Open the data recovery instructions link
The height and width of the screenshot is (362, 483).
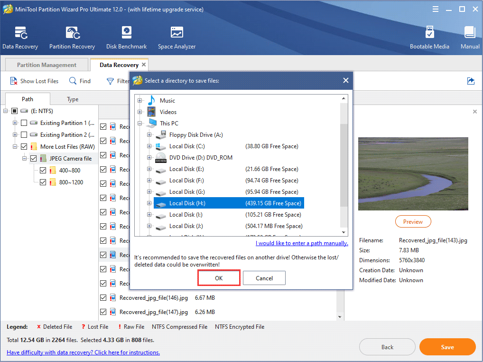pos(83,352)
